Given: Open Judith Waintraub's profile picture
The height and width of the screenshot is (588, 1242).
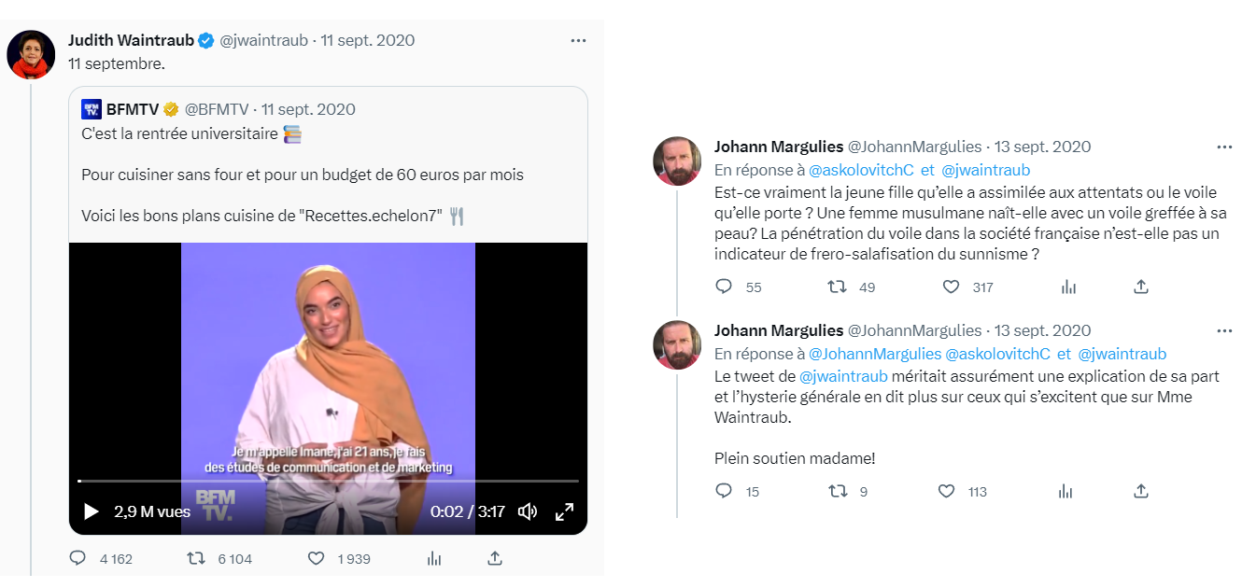Looking at the screenshot, I should click(x=31, y=54).
